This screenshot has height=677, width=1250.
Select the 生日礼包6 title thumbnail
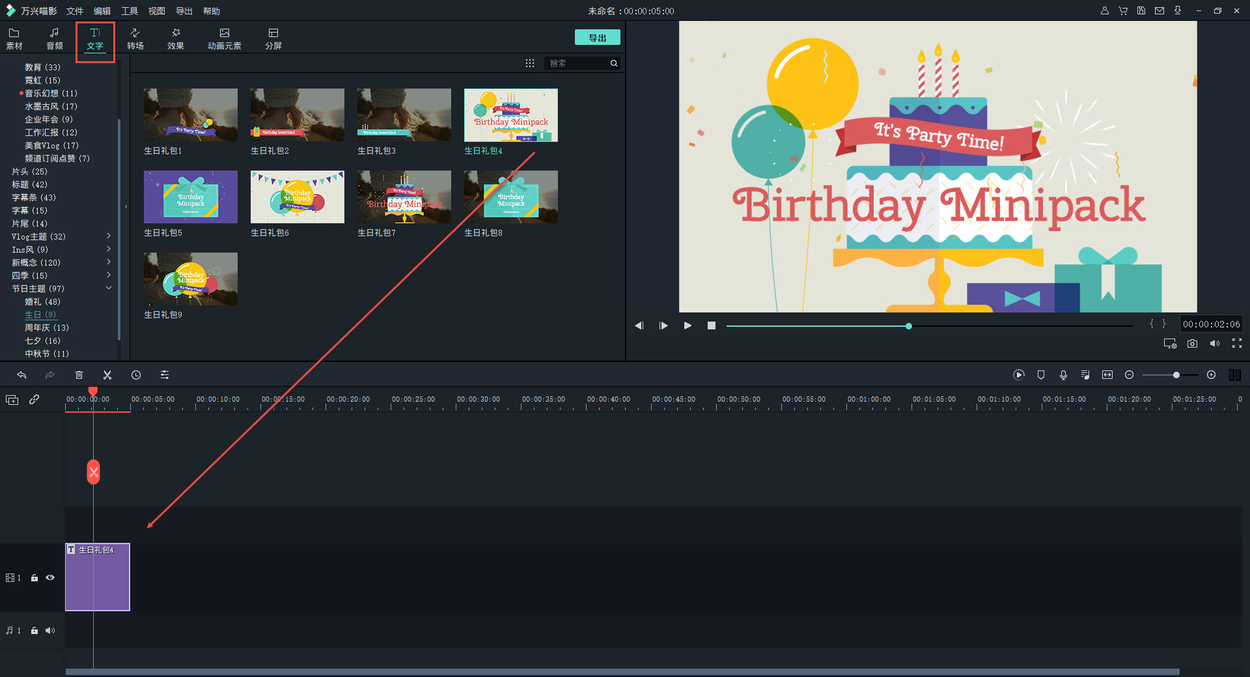[298, 197]
